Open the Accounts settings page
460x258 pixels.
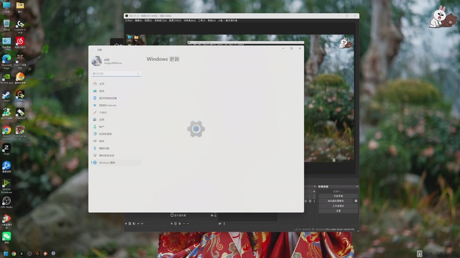tap(116, 127)
